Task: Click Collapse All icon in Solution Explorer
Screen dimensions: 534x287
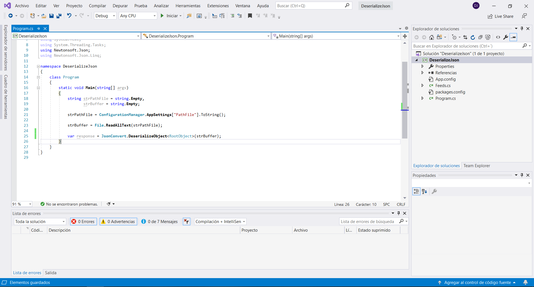Action: pos(480,37)
